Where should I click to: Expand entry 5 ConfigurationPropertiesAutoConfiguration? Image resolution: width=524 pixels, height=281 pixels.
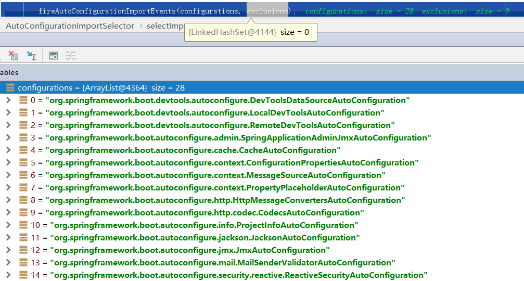pos(9,162)
